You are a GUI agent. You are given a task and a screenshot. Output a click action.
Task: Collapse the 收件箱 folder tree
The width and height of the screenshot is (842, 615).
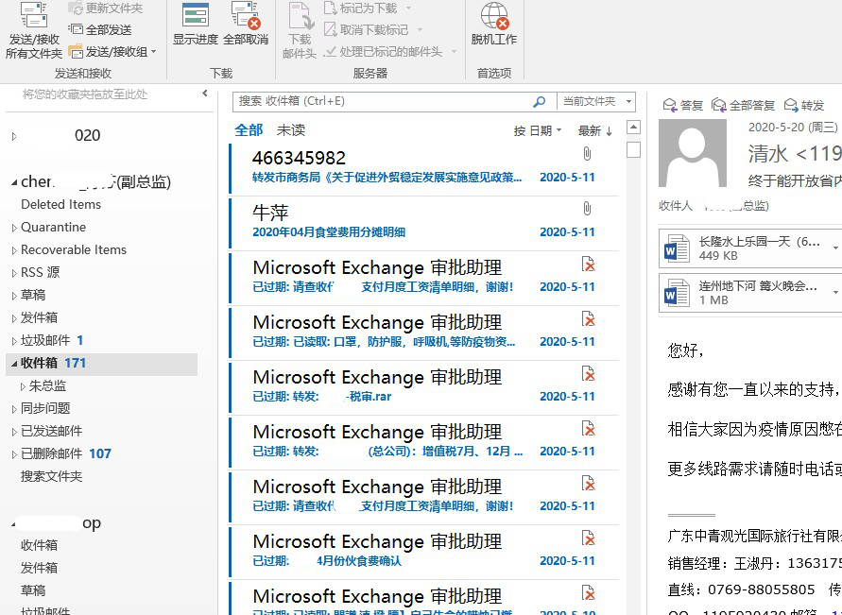coord(14,364)
